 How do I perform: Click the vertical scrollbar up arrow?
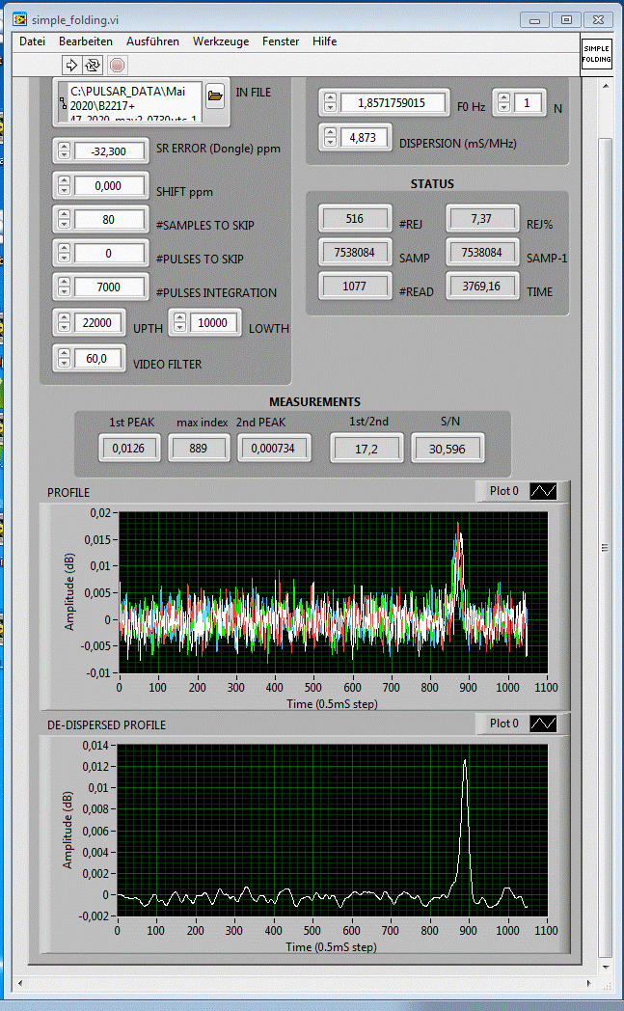606,85
